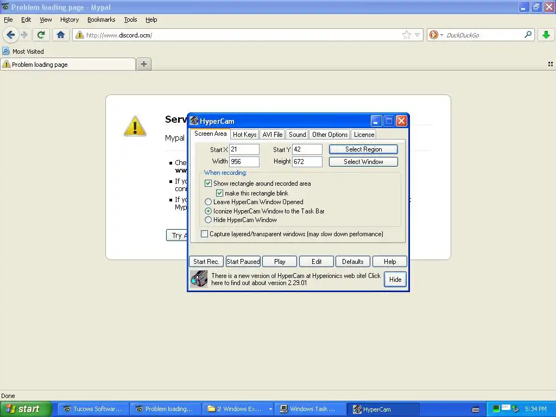Click the Start Paused button
The width and height of the screenshot is (556, 417).
(x=243, y=262)
